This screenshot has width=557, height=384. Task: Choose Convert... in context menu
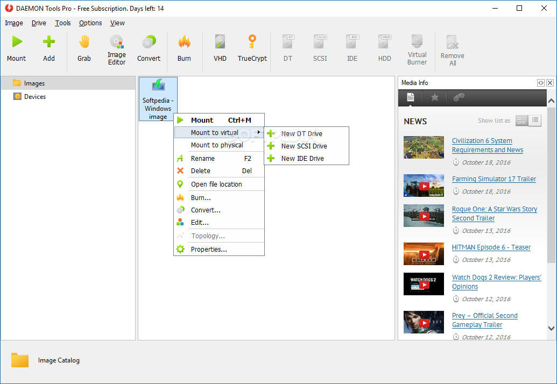(x=219, y=210)
